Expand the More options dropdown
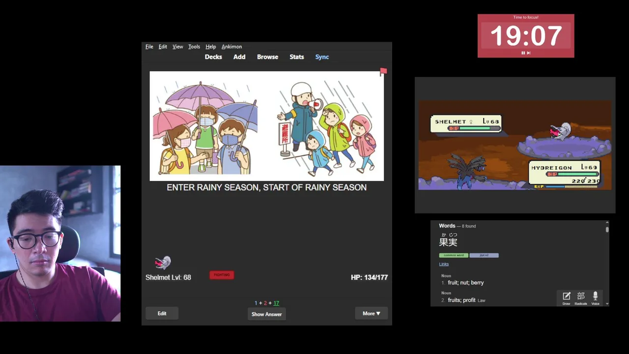 click(x=372, y=314)
